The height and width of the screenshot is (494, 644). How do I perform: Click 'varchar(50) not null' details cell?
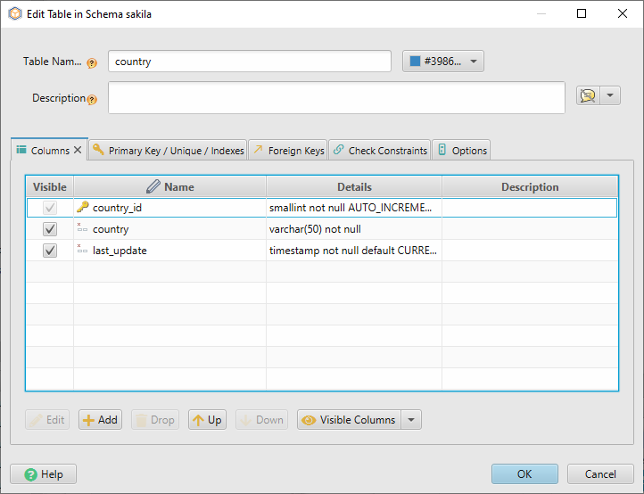coord(354,229)
